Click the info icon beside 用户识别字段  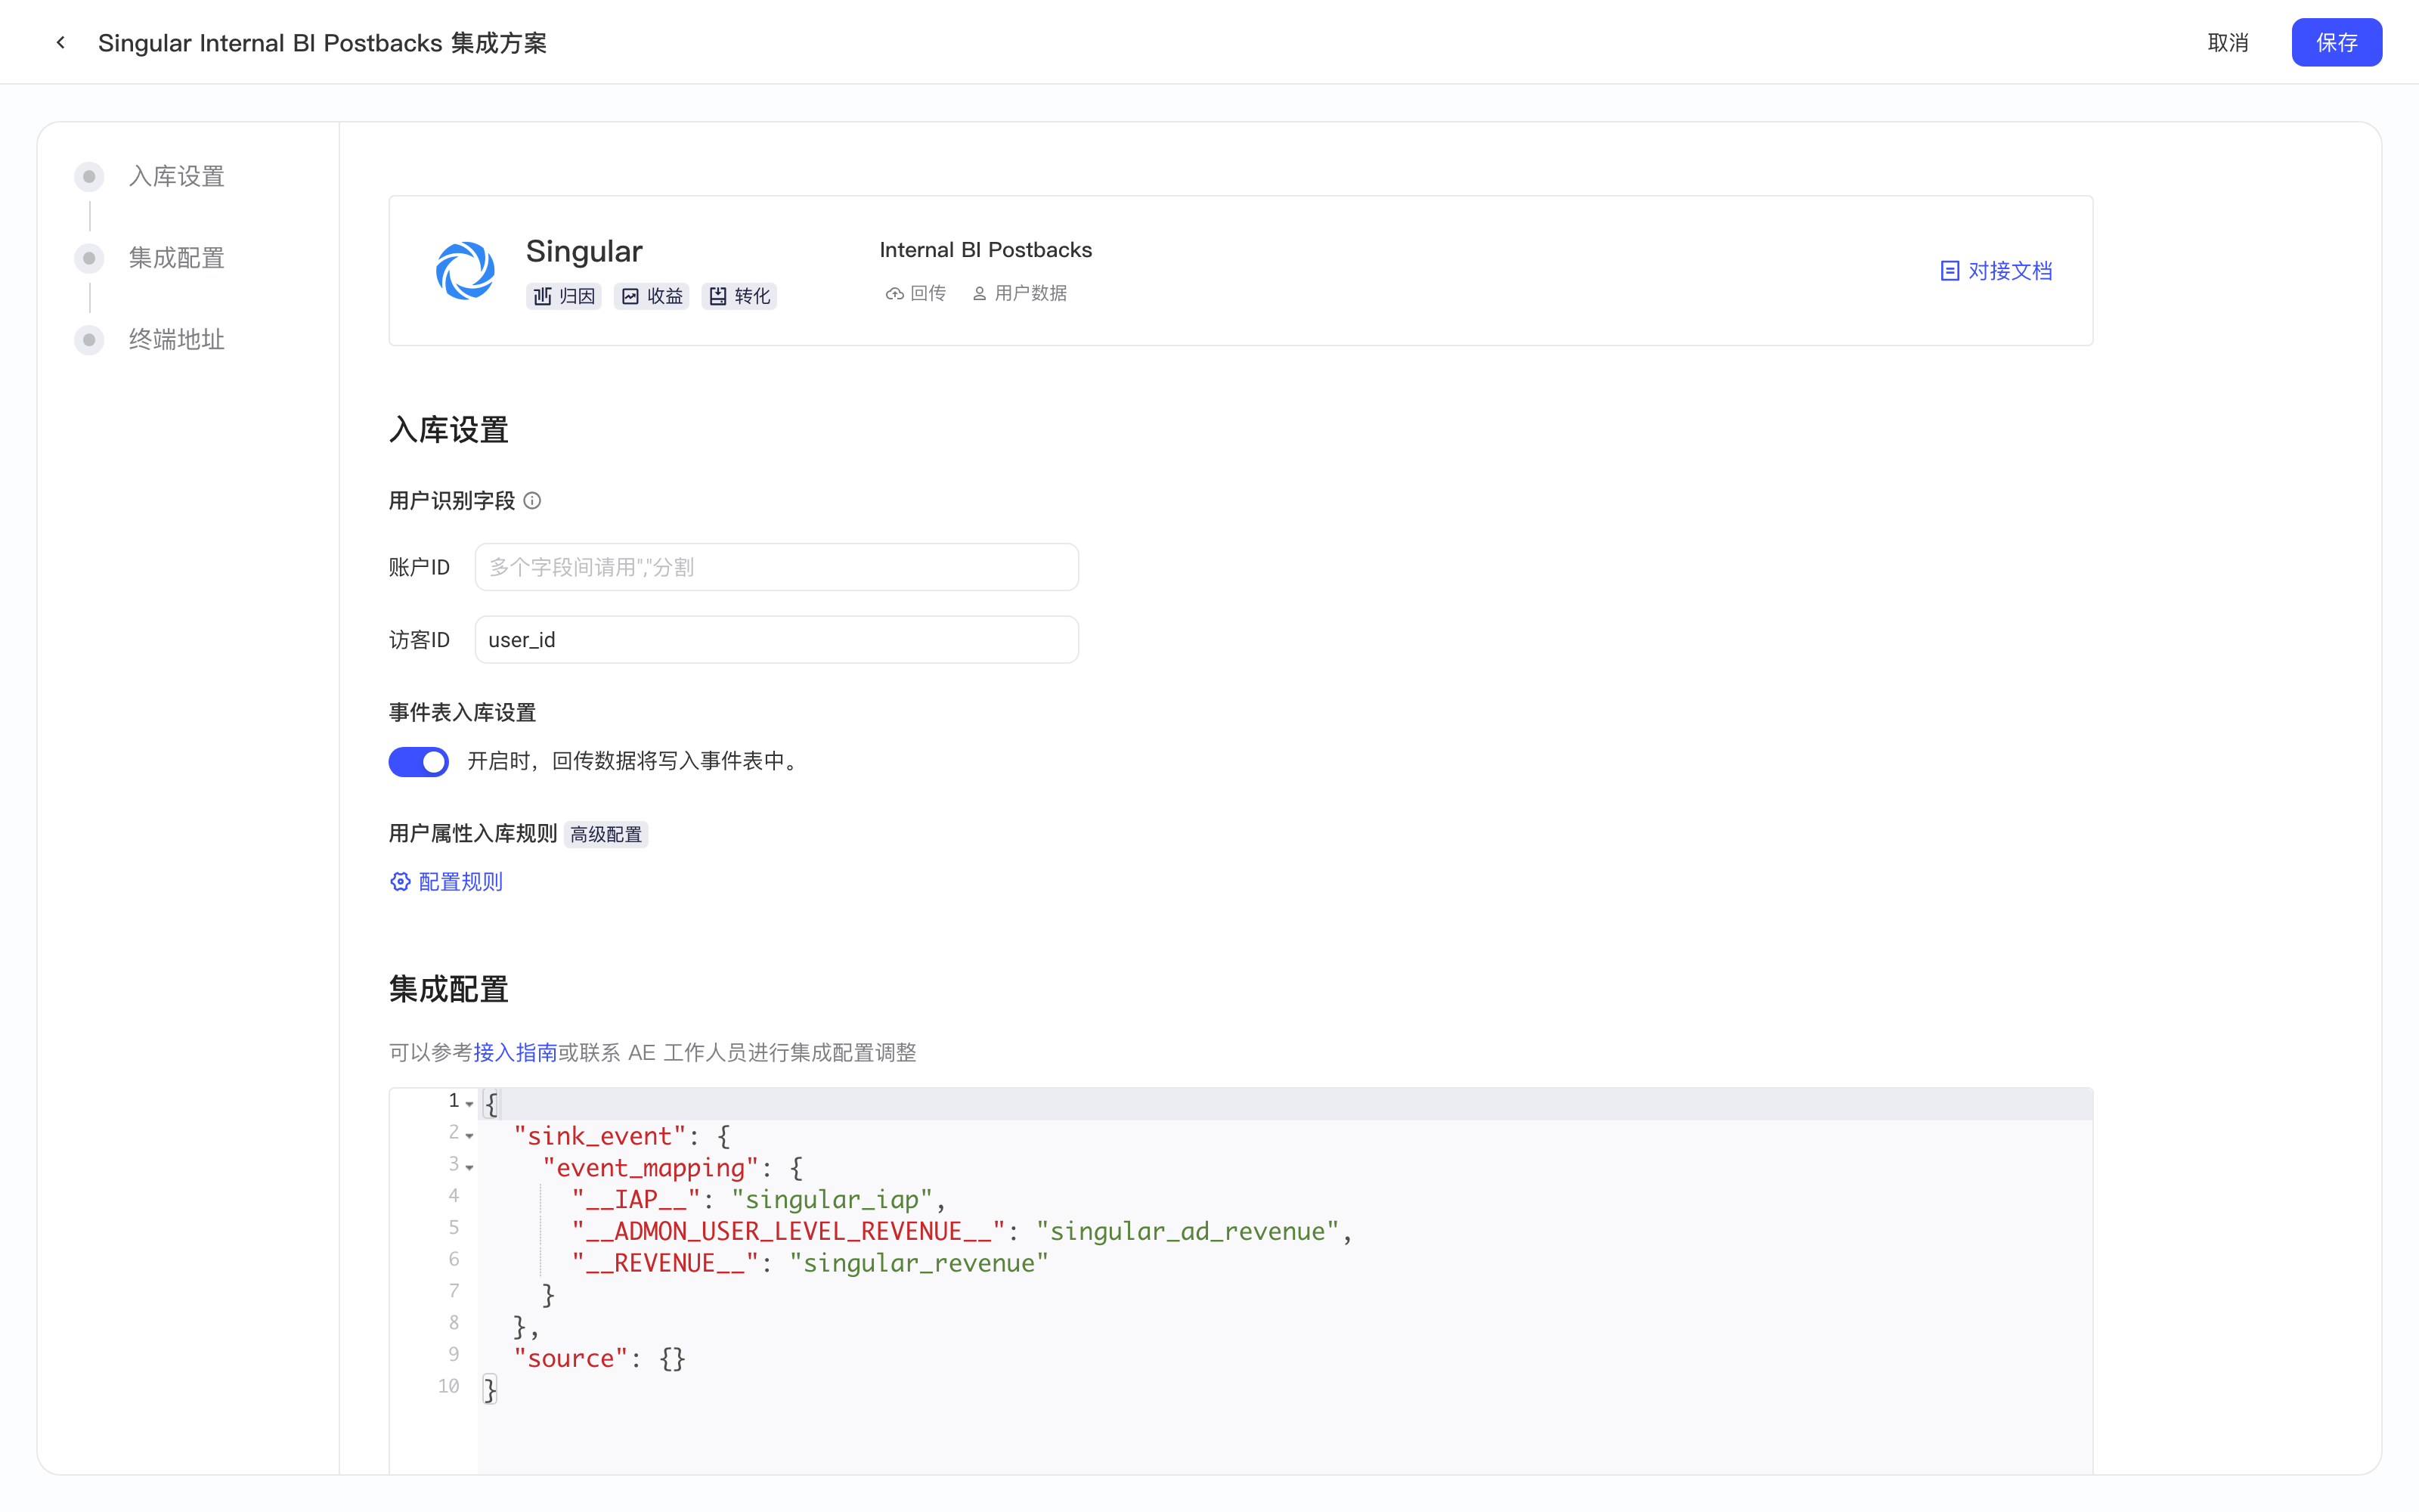pos(533,501)
